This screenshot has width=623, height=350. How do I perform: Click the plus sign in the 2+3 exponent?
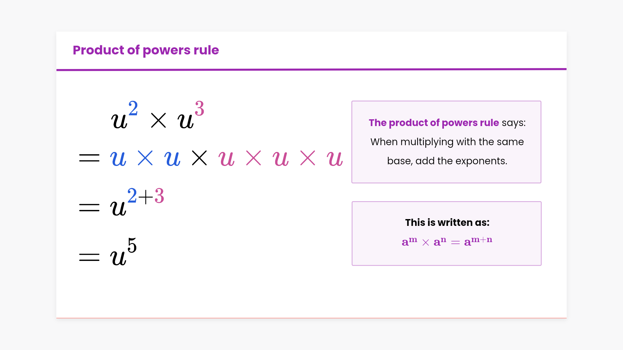point(146,197)
